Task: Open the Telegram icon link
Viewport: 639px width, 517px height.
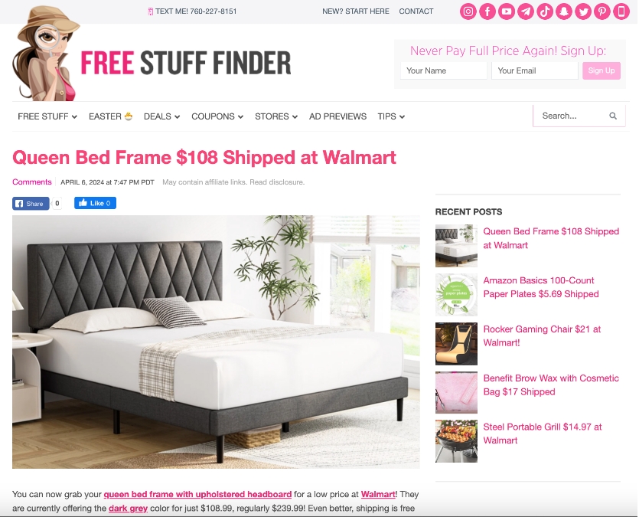Action: tap(526, 11)
